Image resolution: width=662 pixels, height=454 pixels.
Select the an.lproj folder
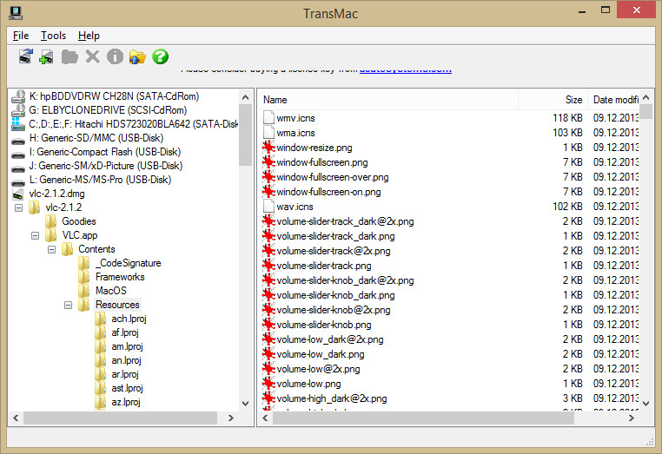(126, 361)
